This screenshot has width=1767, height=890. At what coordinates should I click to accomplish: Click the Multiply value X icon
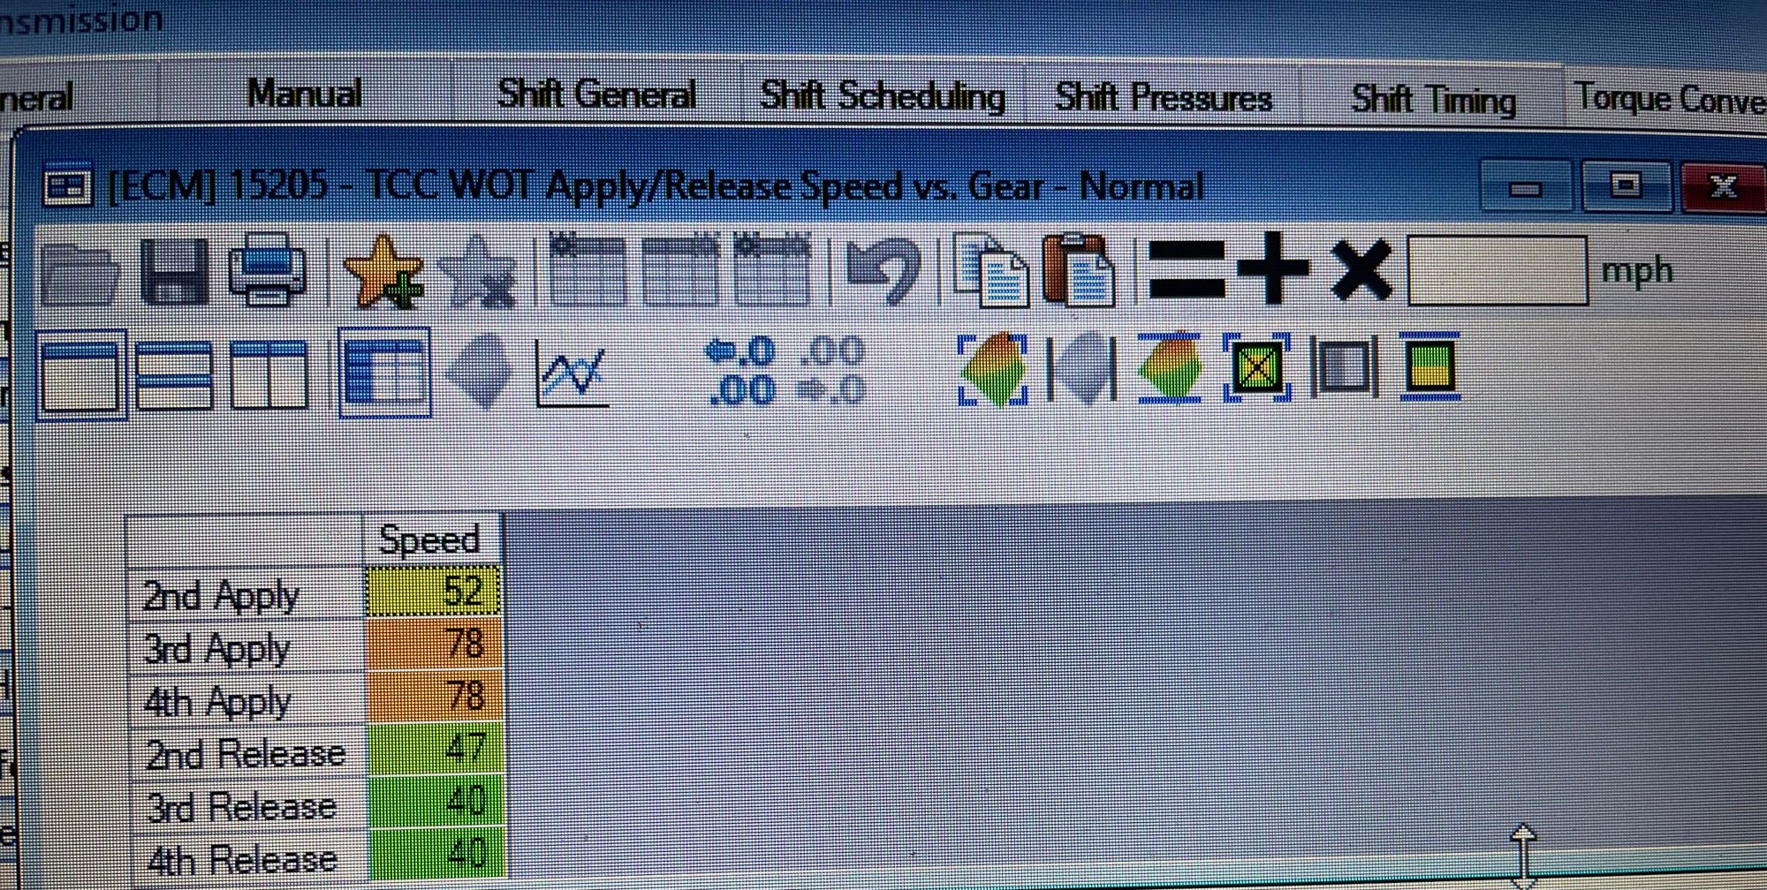pyautogui.click(x=1361, y=269)
